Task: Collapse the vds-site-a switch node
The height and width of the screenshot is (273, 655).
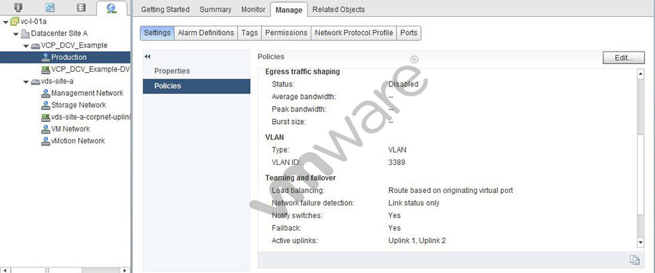Action: pyautogui.click(x=26, y=81)
